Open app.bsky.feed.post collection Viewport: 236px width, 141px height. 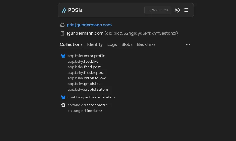(x=84, y=67)
